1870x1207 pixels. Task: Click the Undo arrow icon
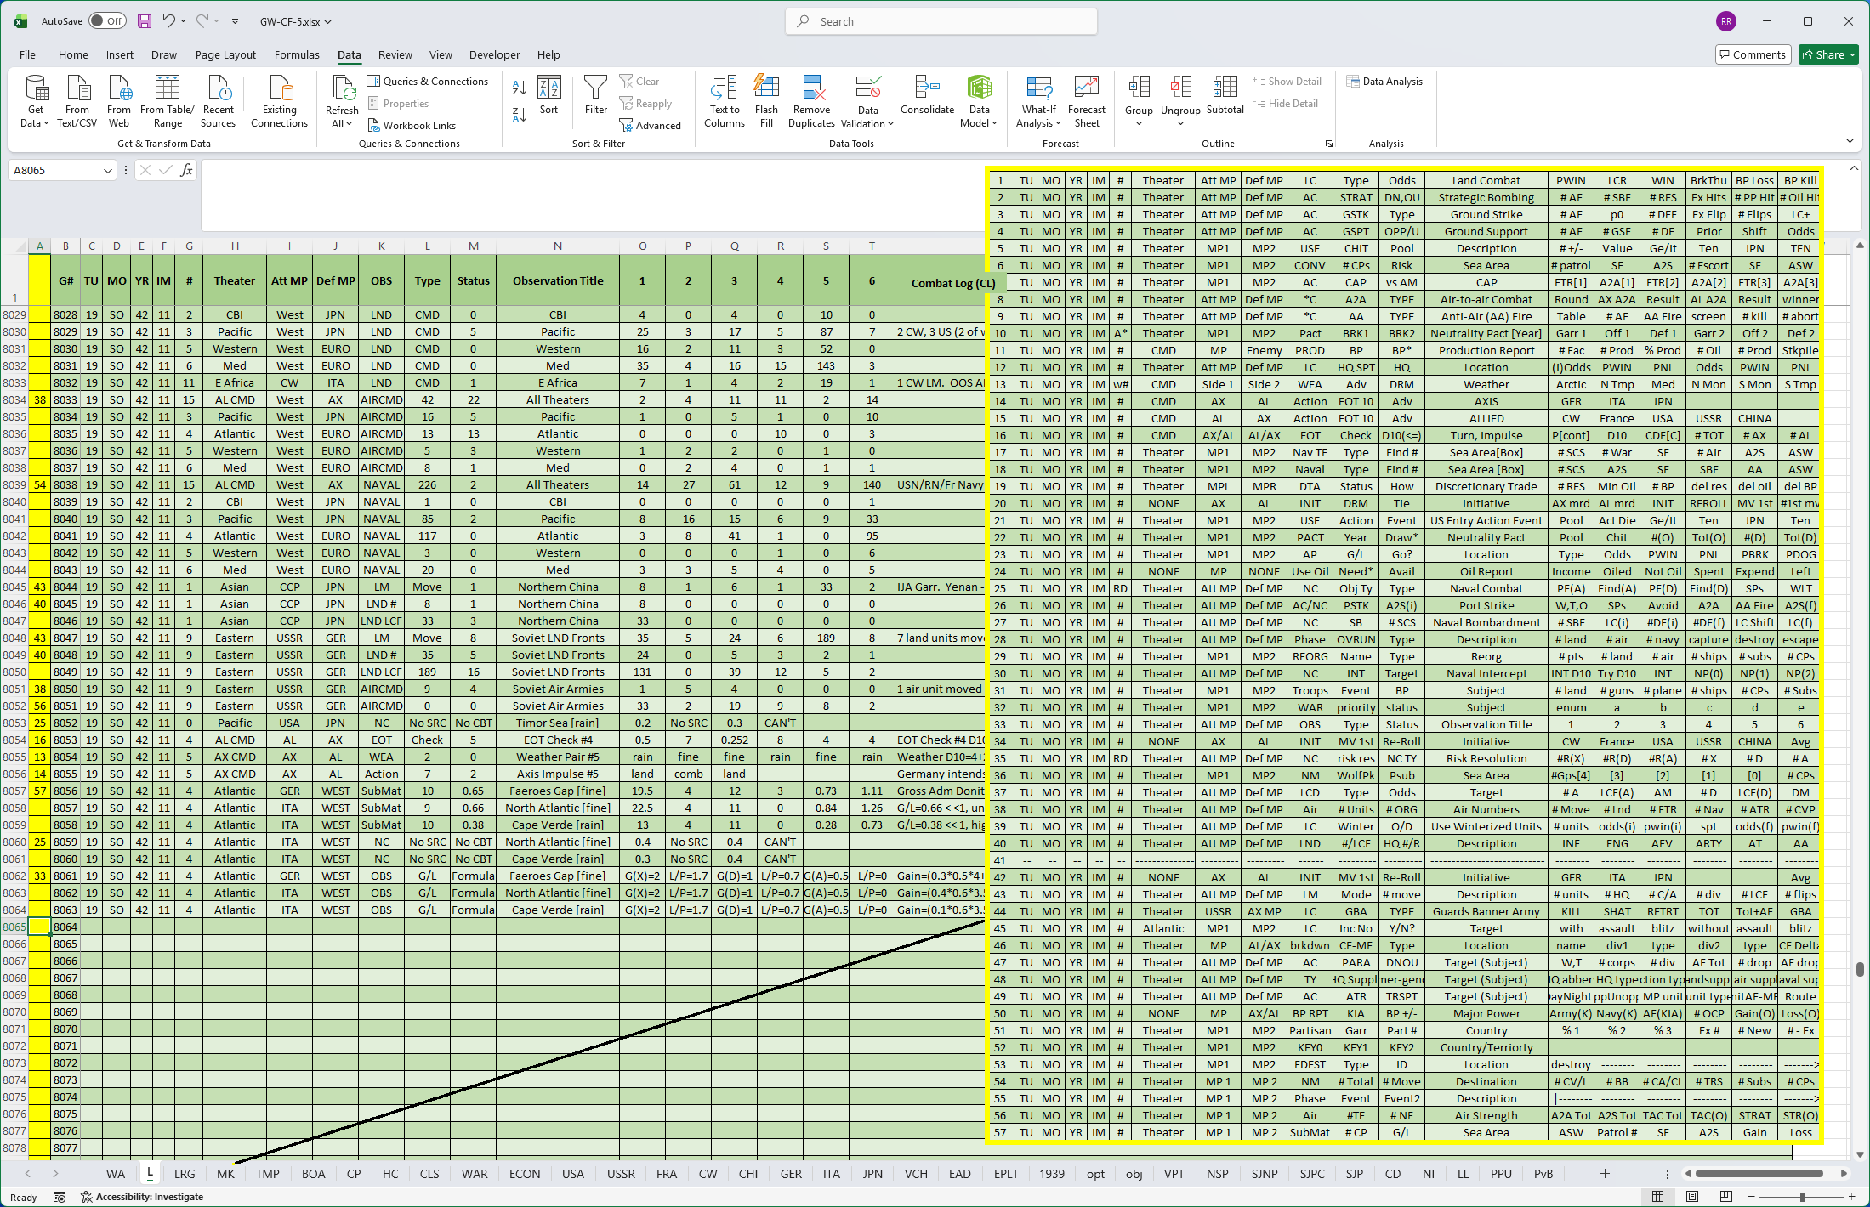168,21
